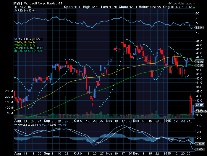Click the 90 level on RSI axis
This screenshot has width=207, height=156.
(198, 14)
